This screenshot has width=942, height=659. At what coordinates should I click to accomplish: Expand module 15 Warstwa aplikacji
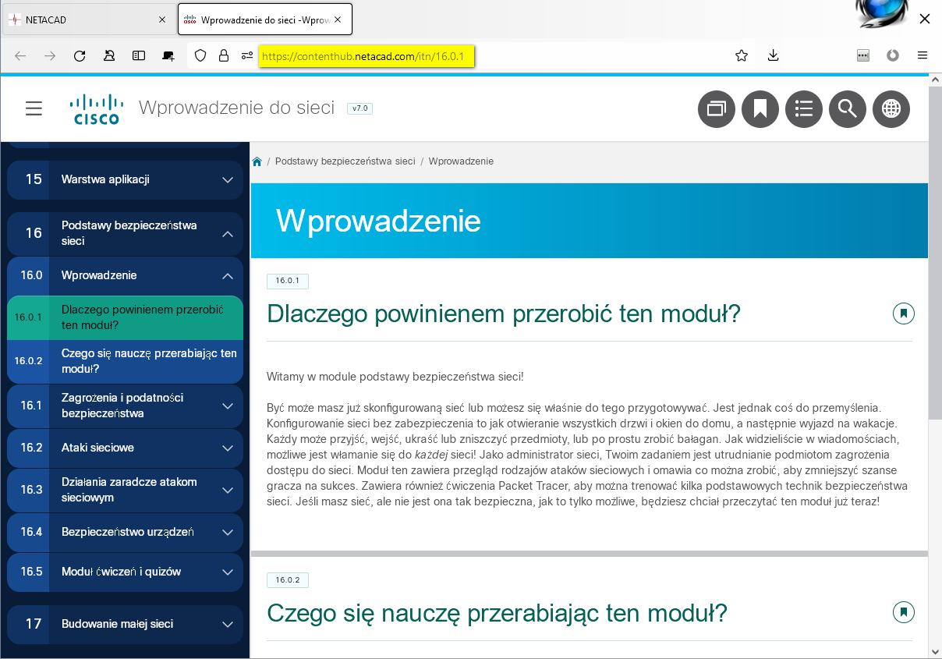pos(228,180)
